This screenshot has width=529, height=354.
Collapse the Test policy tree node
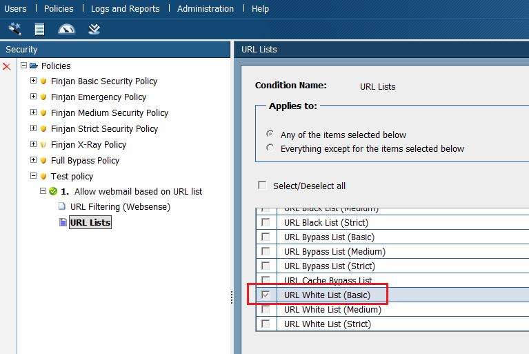pyautogui.click(x=33, y=177)
